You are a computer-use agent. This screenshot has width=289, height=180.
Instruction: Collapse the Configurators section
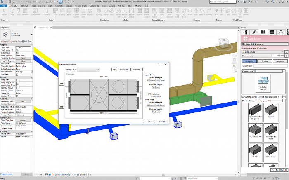tap(284, 71)
